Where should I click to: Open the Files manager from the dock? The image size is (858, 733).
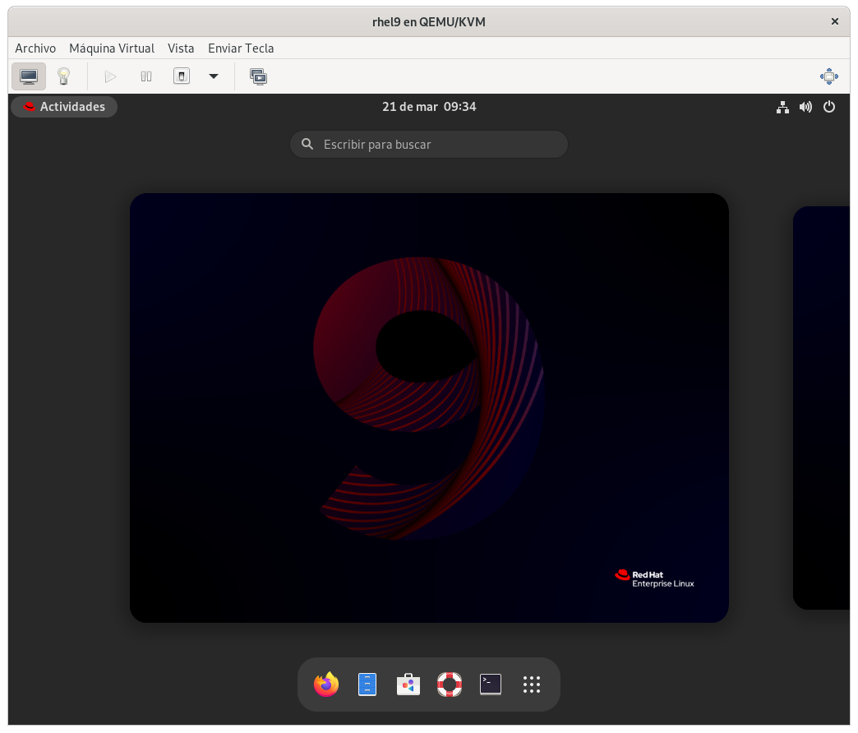[x=367, y=684]
